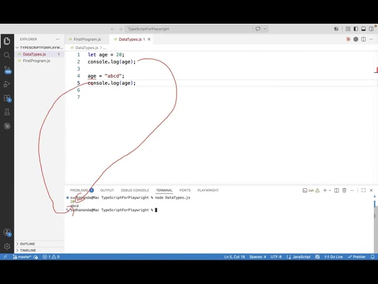This screenshot has height=284, width=378.
Task: Open the Accounts icon in activity bar
Action: tap(7, 233)
